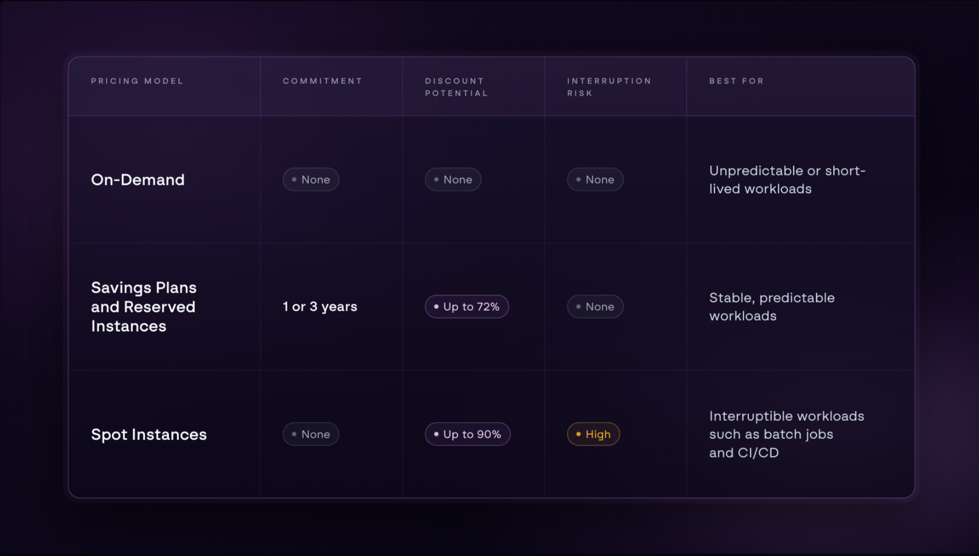979x556 pixels.
Task: Click the 'Up to 72%' discount badge
Action: 467,307
